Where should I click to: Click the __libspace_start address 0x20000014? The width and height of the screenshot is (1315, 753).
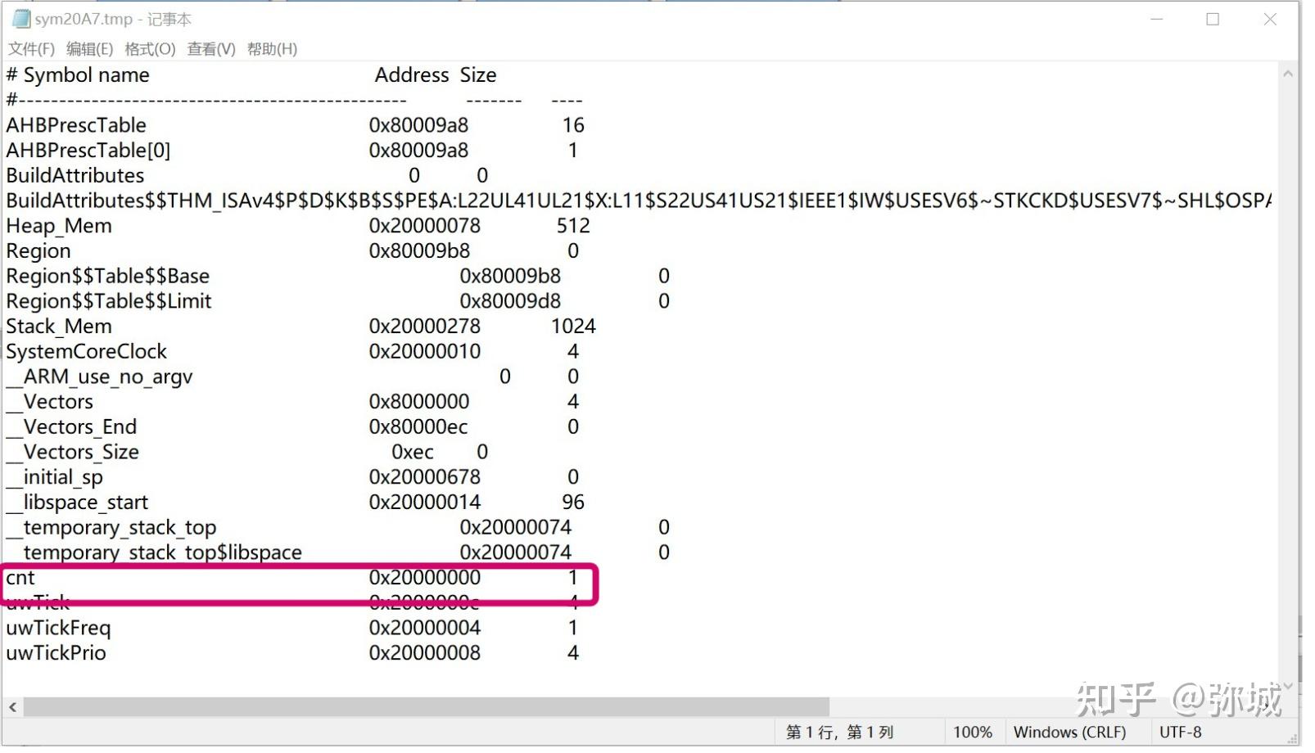425,503
